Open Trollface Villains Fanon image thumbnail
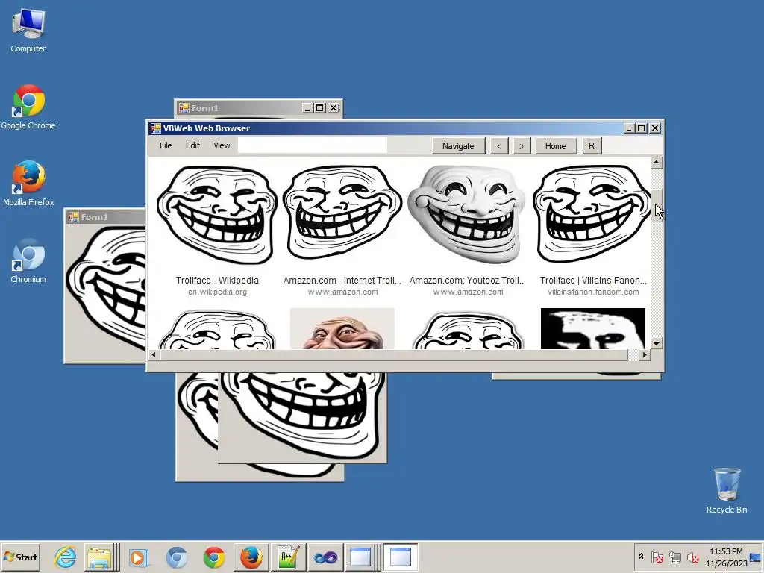The image size is (764, 573). coord(592,213)
